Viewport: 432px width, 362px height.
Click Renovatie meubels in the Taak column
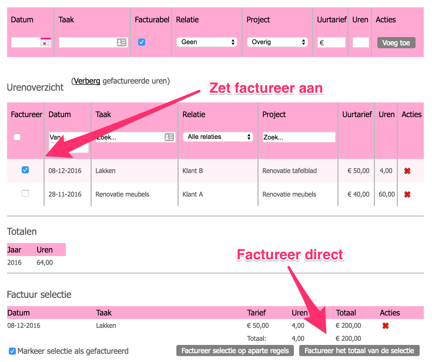point(122,194)
